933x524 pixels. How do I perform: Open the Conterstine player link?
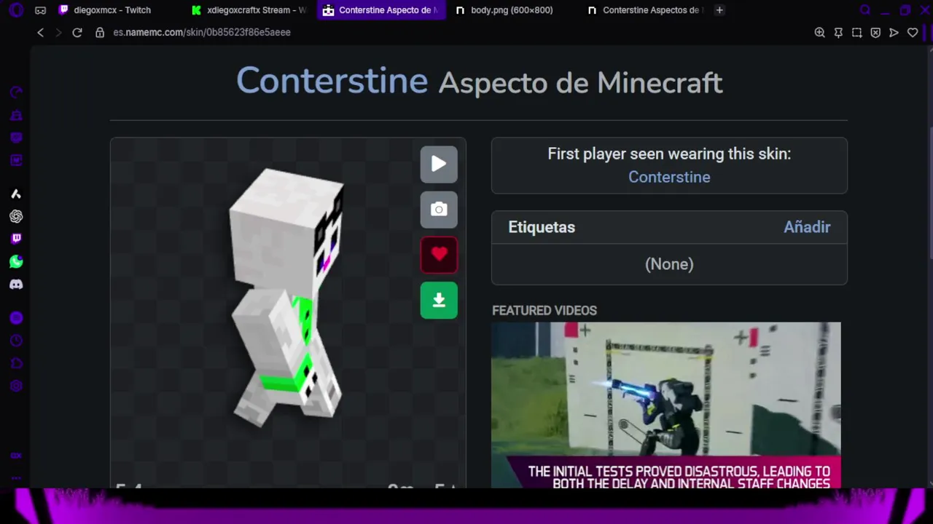pos(669,177)
